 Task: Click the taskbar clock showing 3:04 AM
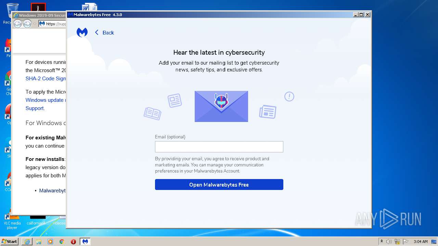[421, 242]
